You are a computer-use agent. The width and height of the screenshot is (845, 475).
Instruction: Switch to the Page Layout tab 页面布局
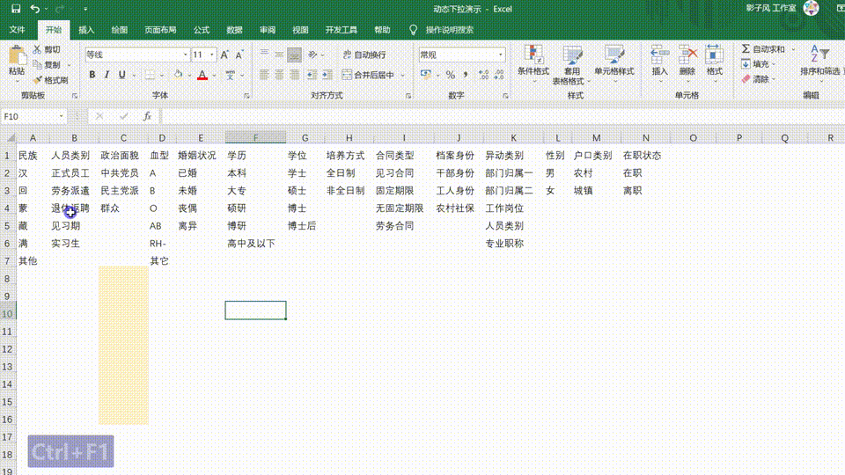[x=160, y=30]
